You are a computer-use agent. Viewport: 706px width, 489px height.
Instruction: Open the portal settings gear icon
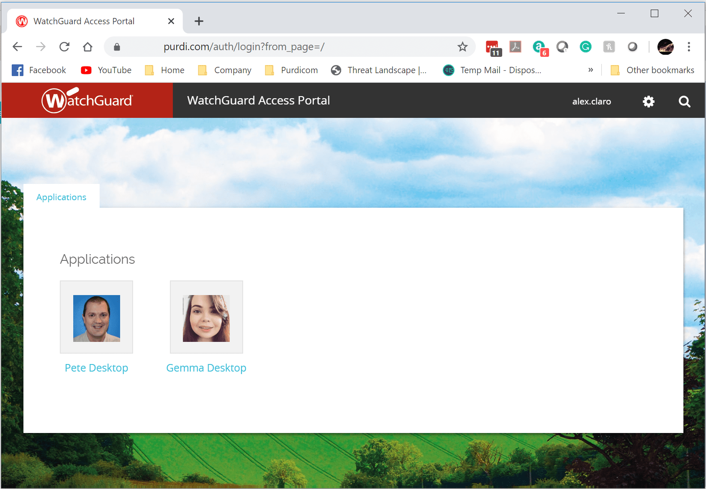point(648,101)
